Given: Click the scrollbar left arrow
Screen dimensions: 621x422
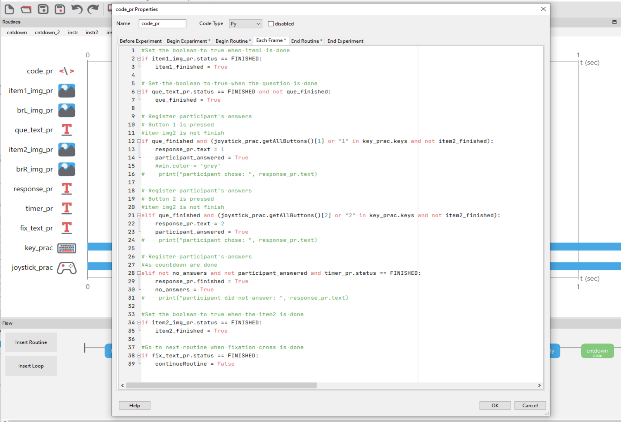Looking at the screenshot, I should tap(122, 386).
